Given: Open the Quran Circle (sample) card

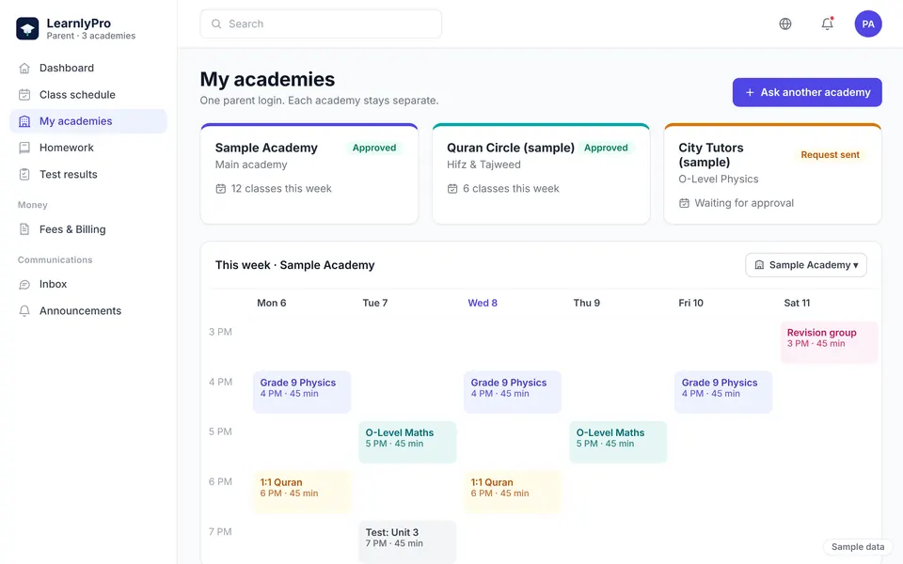Looking at the screenshot, I should (x=541, y=174).
